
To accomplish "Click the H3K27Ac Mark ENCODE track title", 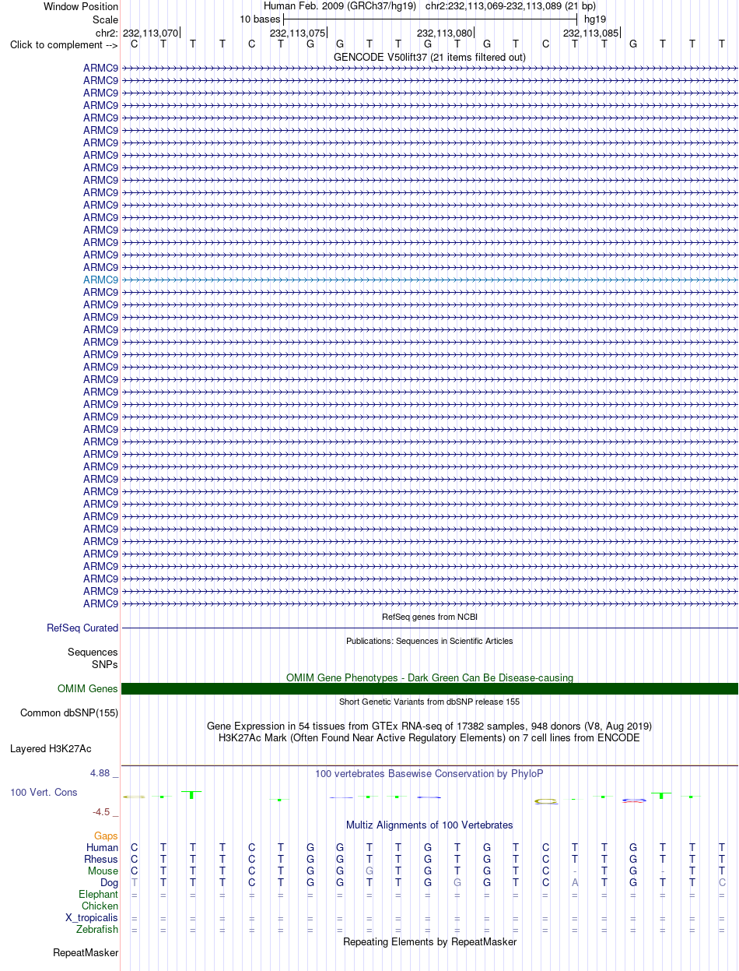I will coord(429,737).
